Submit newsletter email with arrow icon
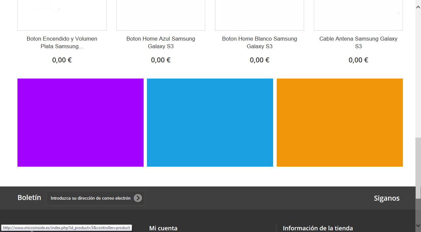The image size is (421, 232). pyautogui.click(x=138, y=198)
